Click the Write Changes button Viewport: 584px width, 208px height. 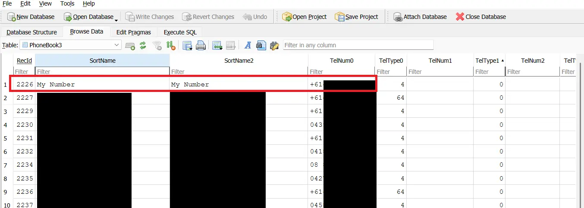click(x=150, y=17)
